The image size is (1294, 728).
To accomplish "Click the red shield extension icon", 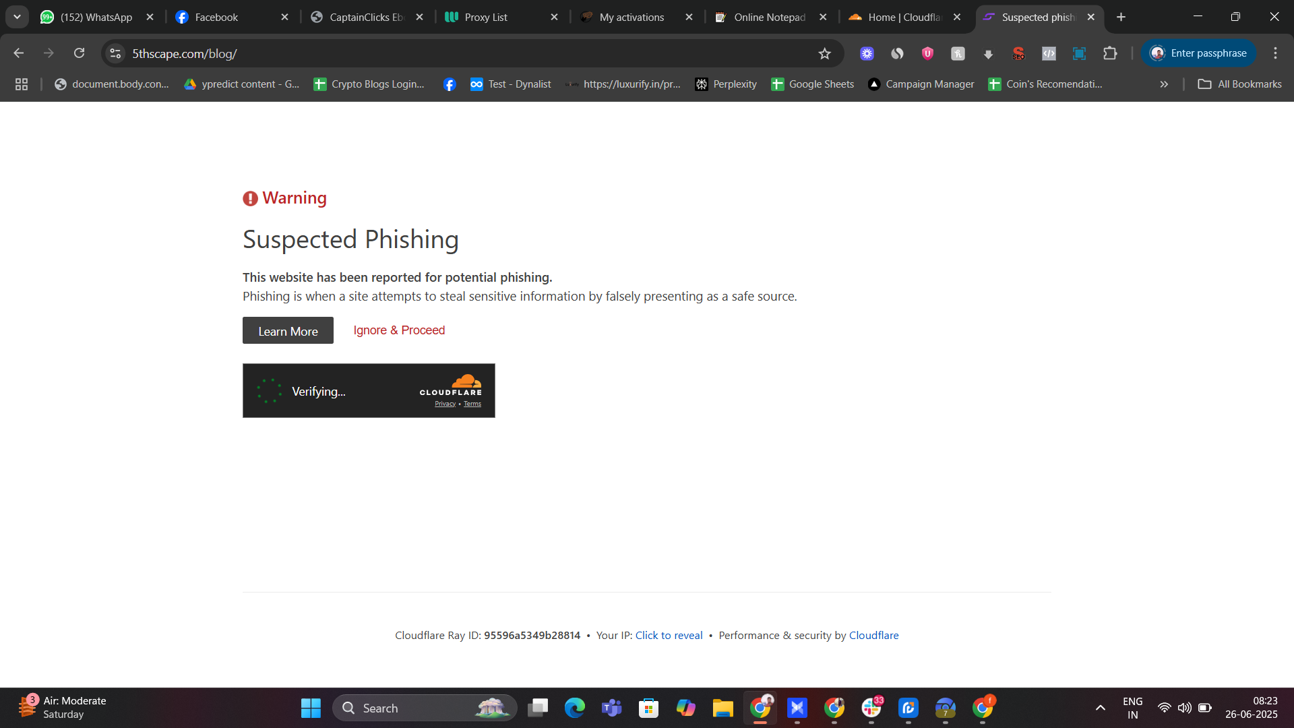I will [927, 53].
